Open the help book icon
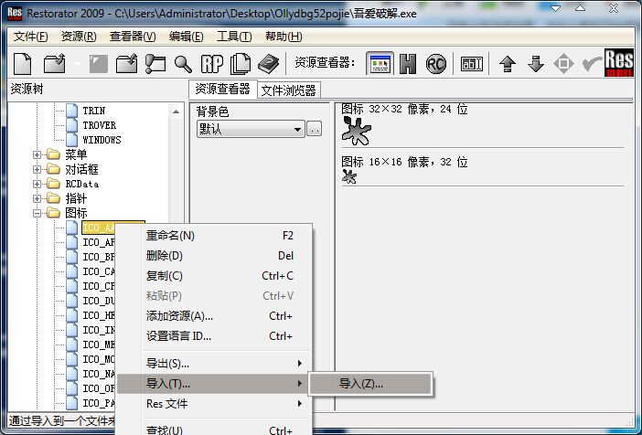The width and height of the screenshot is (642, 435). click(x=268, y=64)
